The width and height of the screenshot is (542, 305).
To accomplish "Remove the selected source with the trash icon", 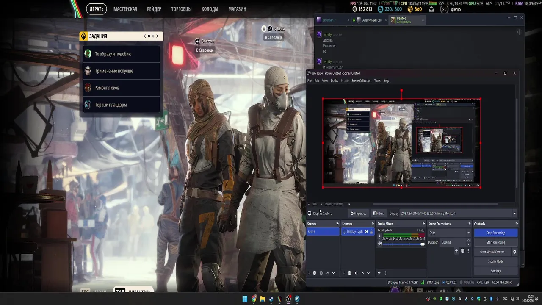I will pyautogui.click(x=350, y=273).
